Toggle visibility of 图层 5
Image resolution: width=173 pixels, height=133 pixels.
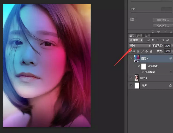(x=131, y=78)
